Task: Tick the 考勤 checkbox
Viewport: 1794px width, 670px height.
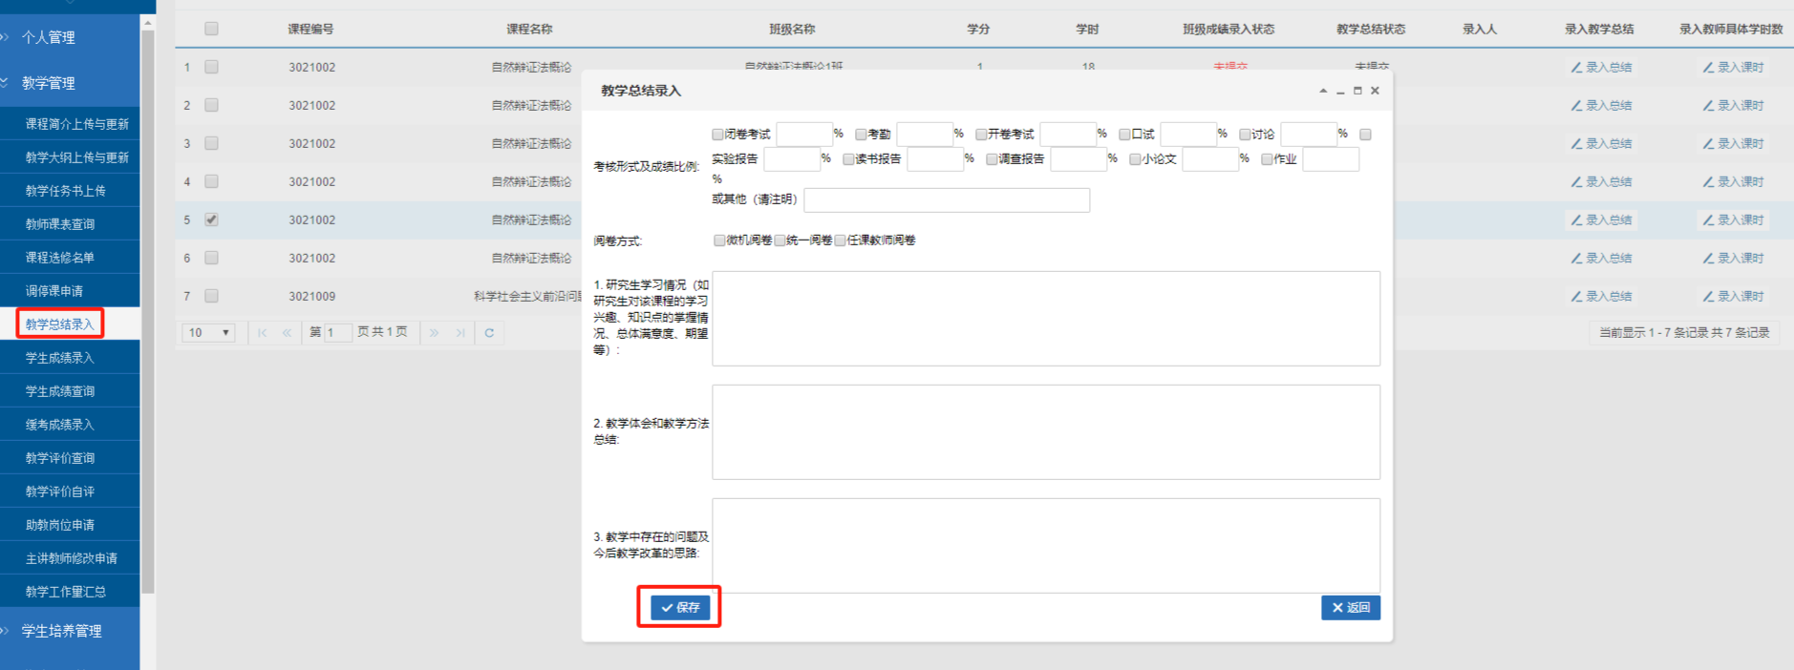Action: coord(861,135)
